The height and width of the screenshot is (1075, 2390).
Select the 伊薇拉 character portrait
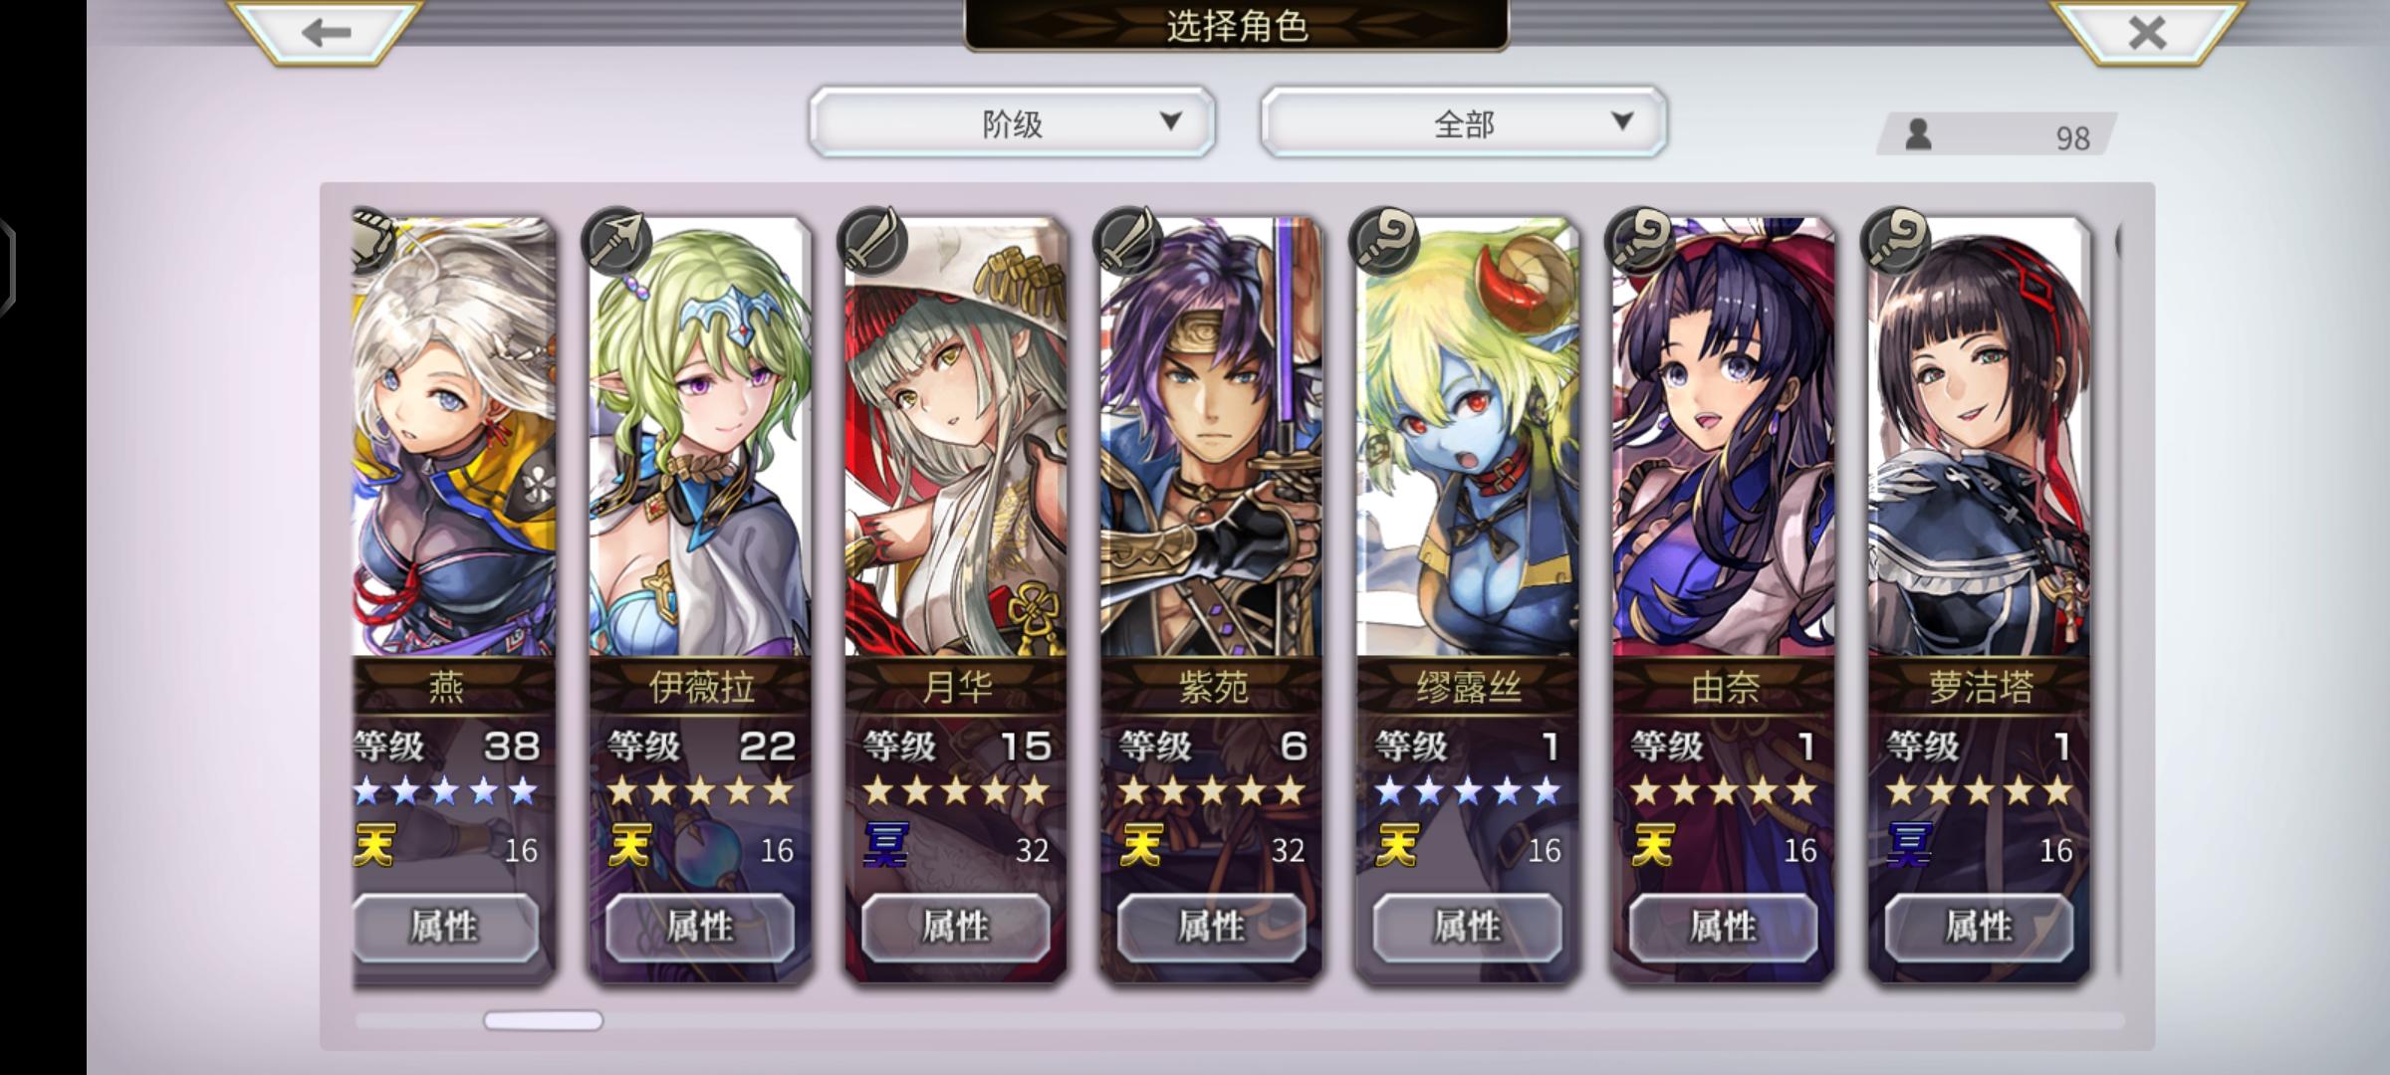[x=699, y=438]
